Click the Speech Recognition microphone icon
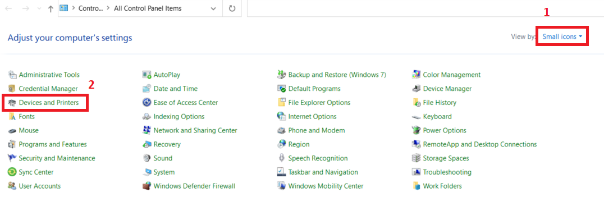 pos(282,158)
